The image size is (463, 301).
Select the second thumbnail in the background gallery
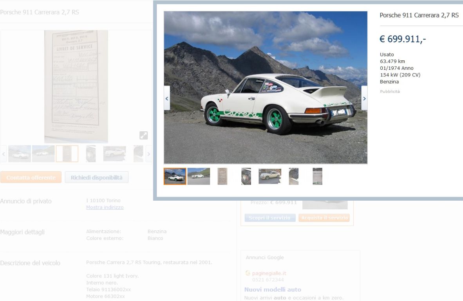tap(43, 154)
